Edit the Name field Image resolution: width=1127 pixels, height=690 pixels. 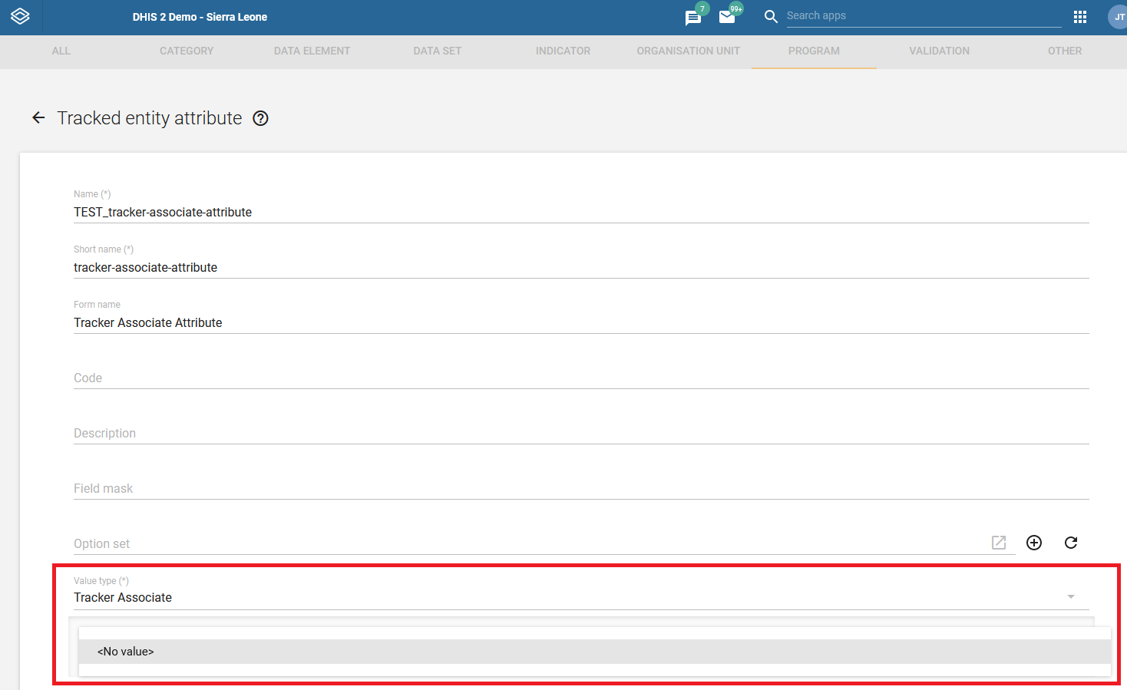point(581,212)
